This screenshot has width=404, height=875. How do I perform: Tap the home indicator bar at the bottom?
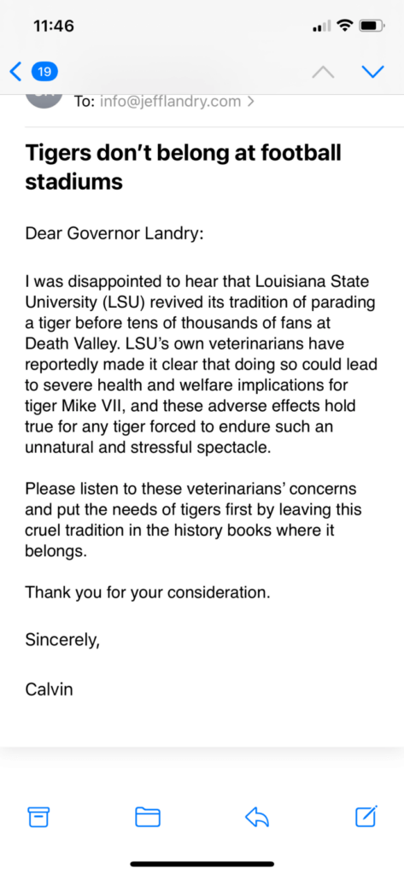(202, 864)
